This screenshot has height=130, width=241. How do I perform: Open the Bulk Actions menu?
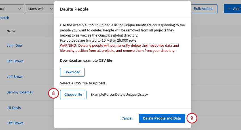[203, 9]
